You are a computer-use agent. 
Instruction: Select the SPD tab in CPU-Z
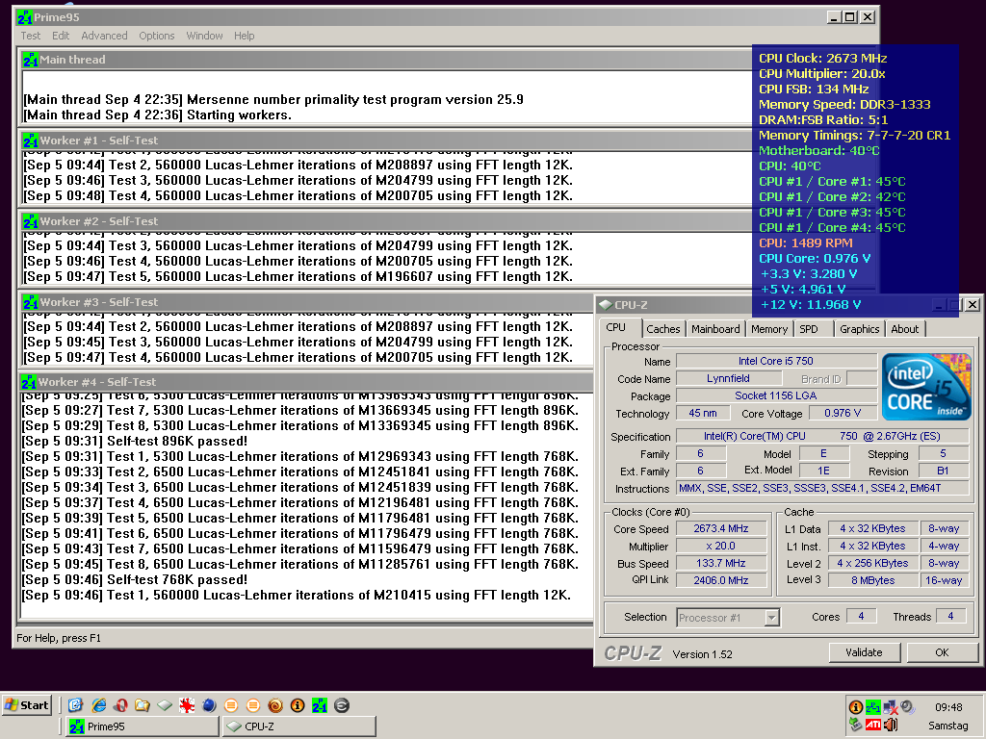(x=809, y=329)
